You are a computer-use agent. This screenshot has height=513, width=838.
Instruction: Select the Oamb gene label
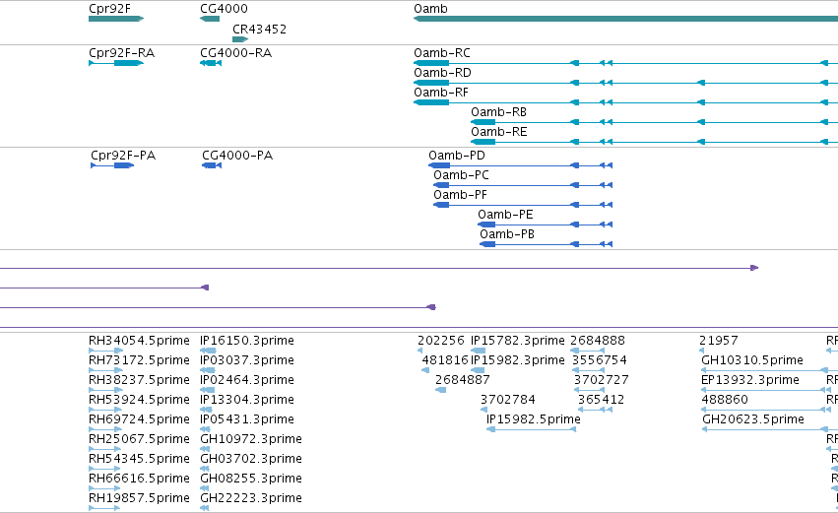[430, 9]
